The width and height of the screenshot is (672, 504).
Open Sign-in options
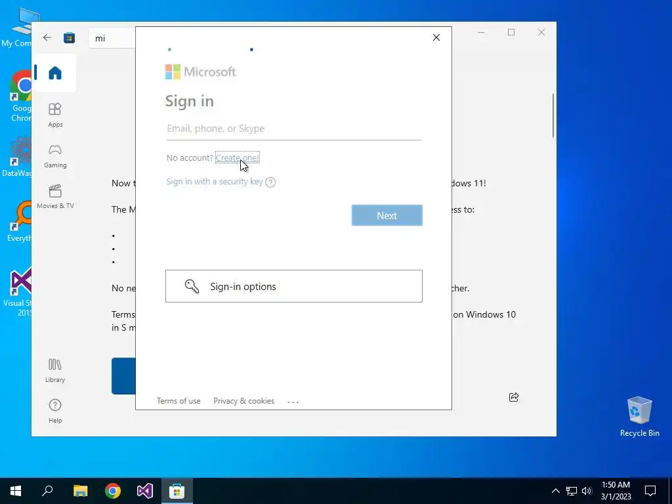tap(294, 286)
